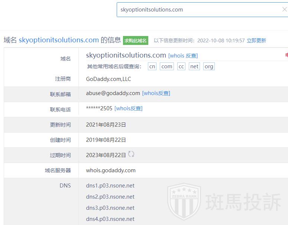Click the Zebra Rank shield logo
The width and height of the screenshot is (288, 225).
(184, 203)
